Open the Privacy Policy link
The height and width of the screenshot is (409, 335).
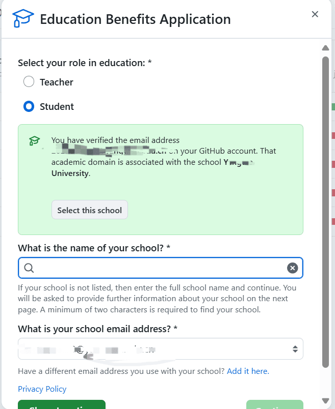42,389
